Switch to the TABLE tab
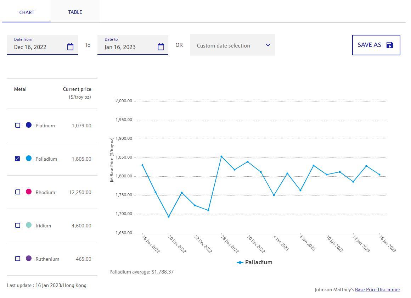The image size is (411, 298). coord(75,12)
